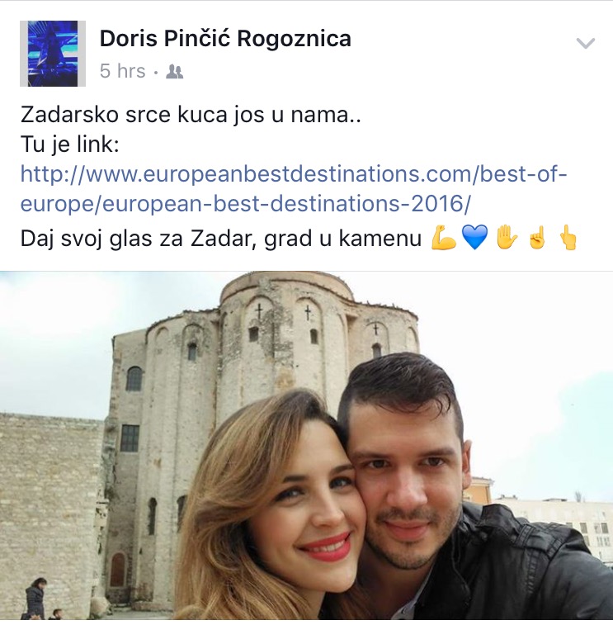Click the blue heart emoji

click(x=474, y=238)
